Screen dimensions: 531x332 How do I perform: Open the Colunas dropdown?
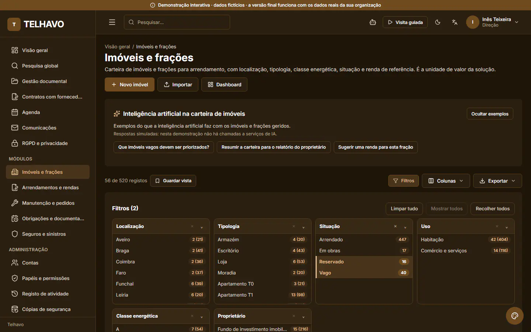tap(446, 181)
